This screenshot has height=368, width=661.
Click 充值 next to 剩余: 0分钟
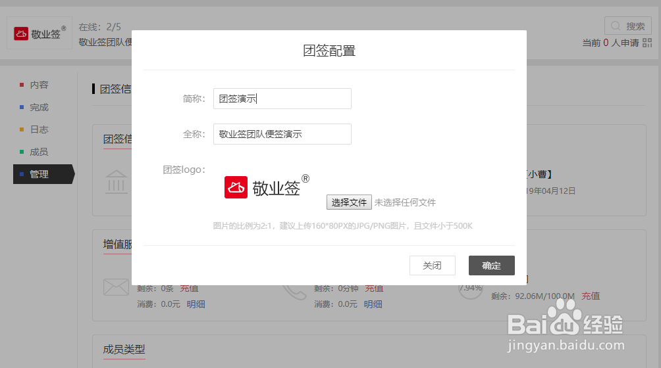(374, 288)
